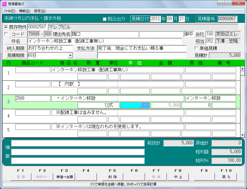Open the 機能(E) menu
Viewport: 247px width, 189px height.
[x=25, y=11]
